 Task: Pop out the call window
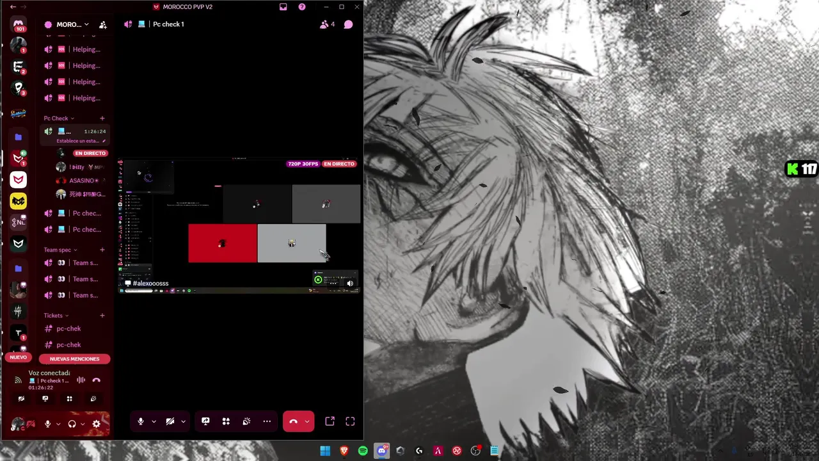[330, 421]
